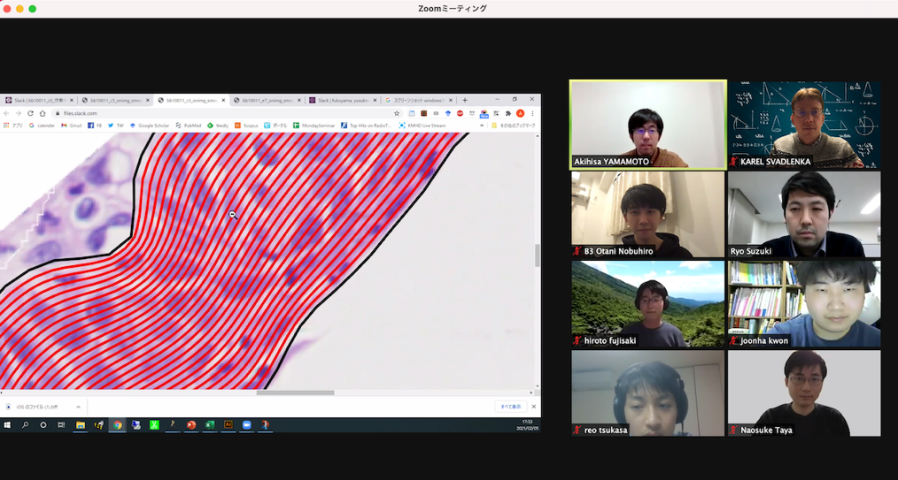Open the Google Scholar bookmark
The height and width of the screenshot is (480, 898).
coord(150,126)
